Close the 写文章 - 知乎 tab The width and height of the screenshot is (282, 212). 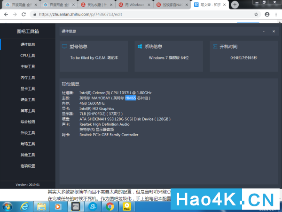[x=224, y=5]
